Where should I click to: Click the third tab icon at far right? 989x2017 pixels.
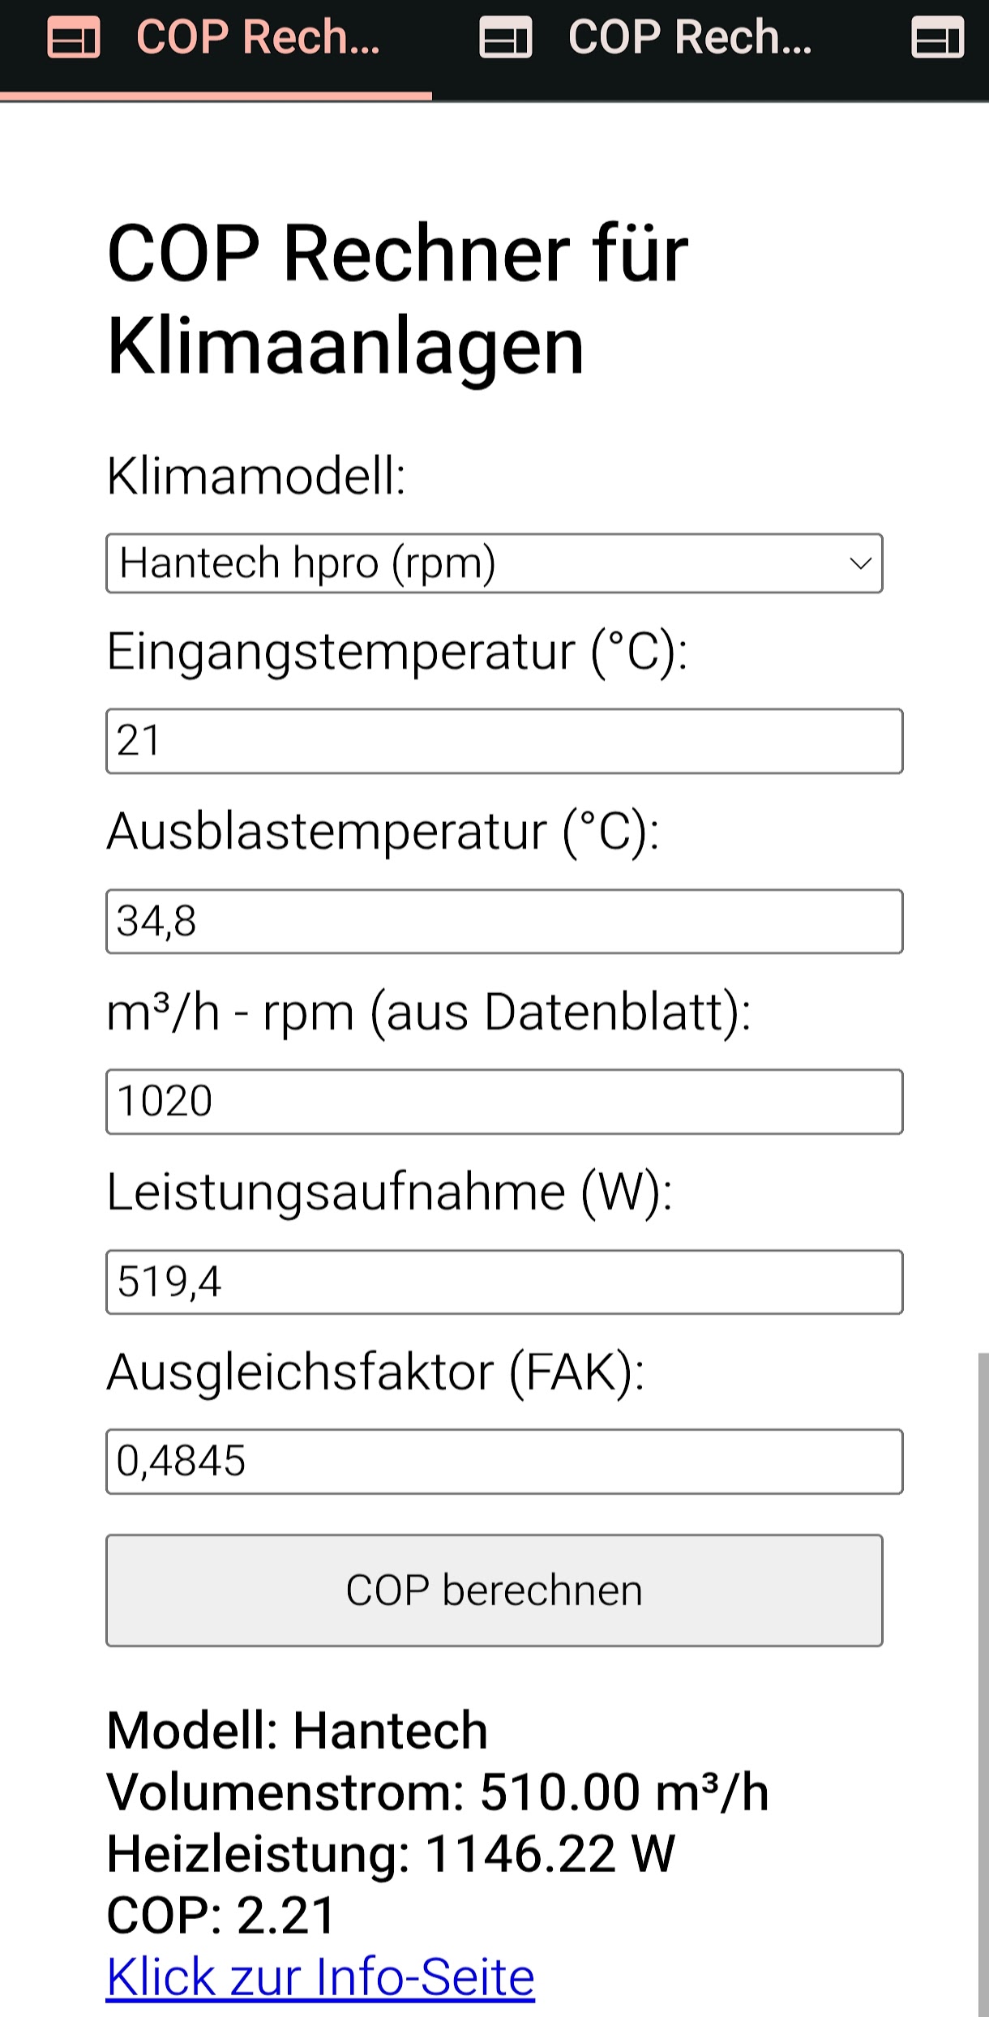(x=937, y=38)
